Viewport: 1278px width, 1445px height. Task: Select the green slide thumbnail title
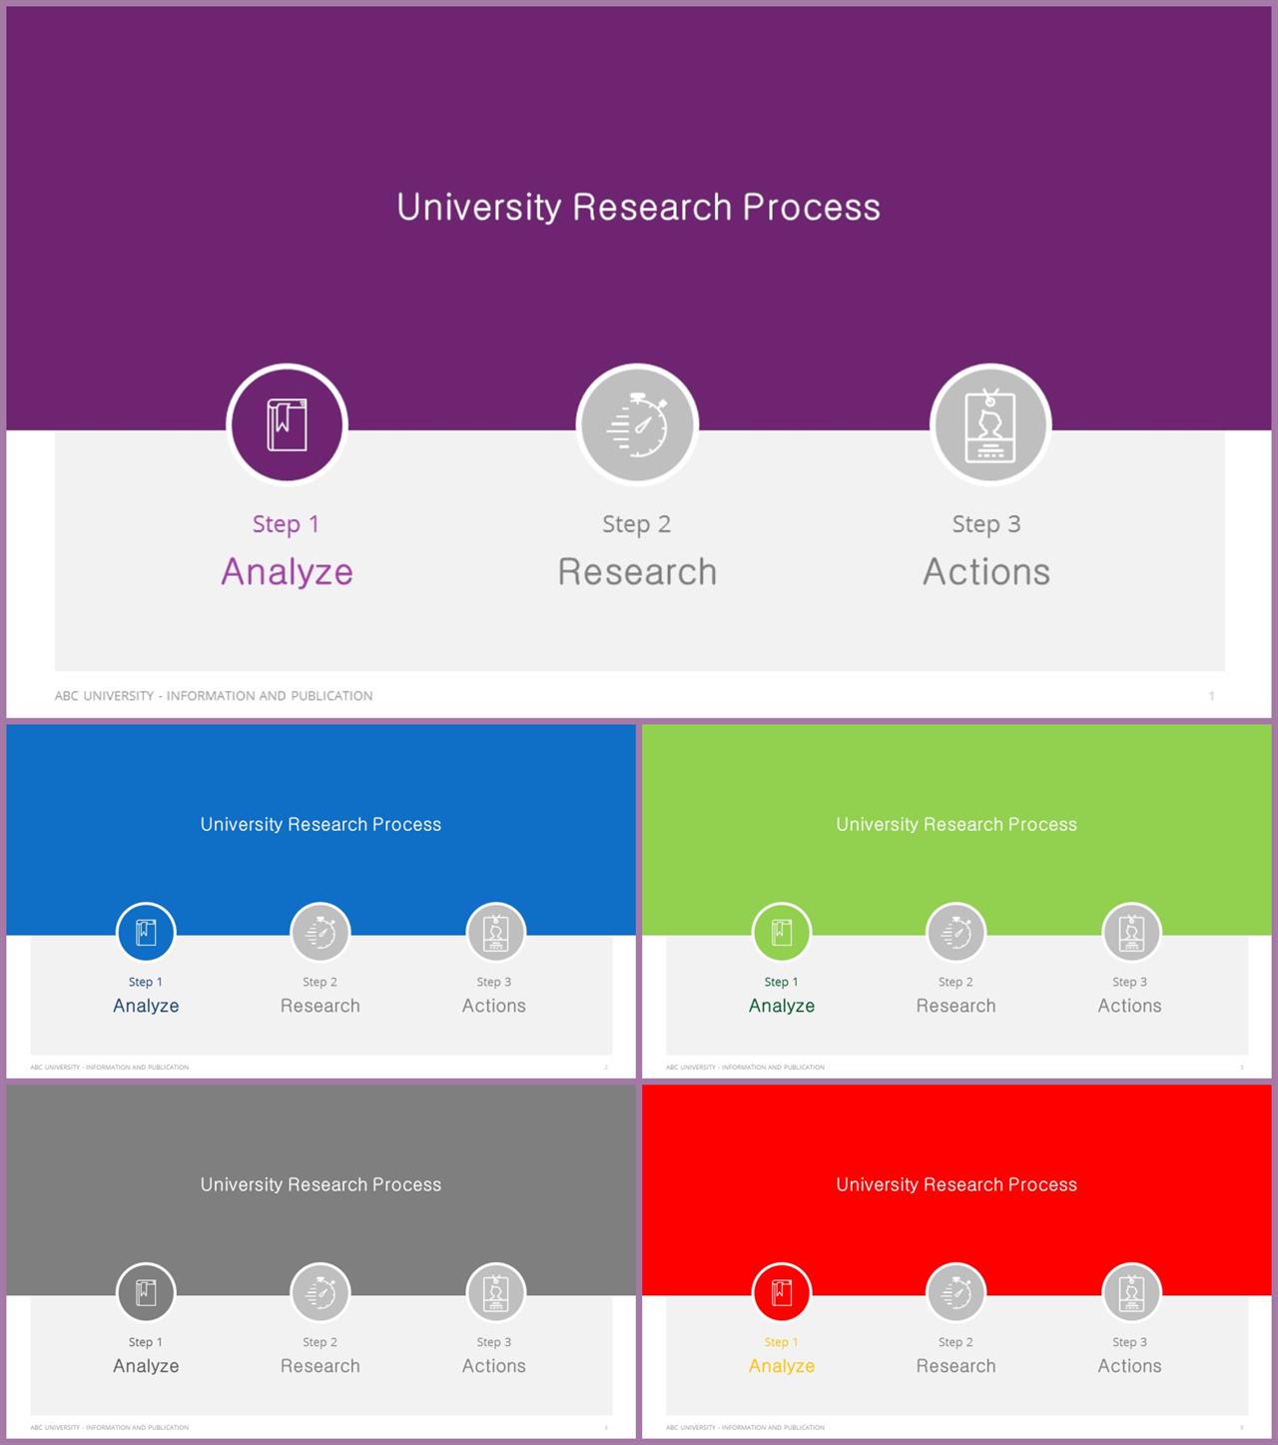(x=957, y=825)
